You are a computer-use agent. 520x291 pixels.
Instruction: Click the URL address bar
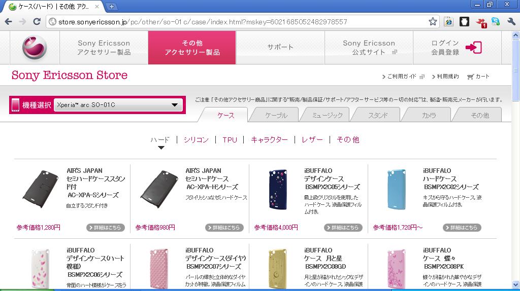242,22
